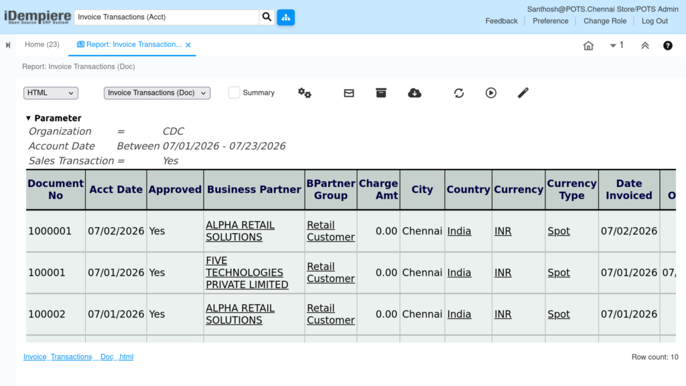Select document number 100001 cell
This screenshot has width=686, height=386.
pyautogui.click(x=56, y=273)
